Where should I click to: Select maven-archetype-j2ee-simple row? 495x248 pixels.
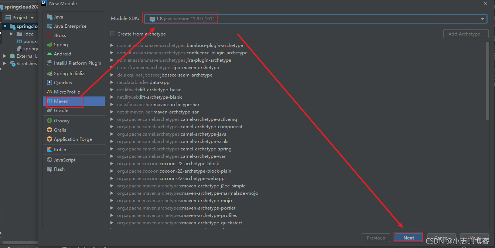pyautogui.click(x=298, y=186)
